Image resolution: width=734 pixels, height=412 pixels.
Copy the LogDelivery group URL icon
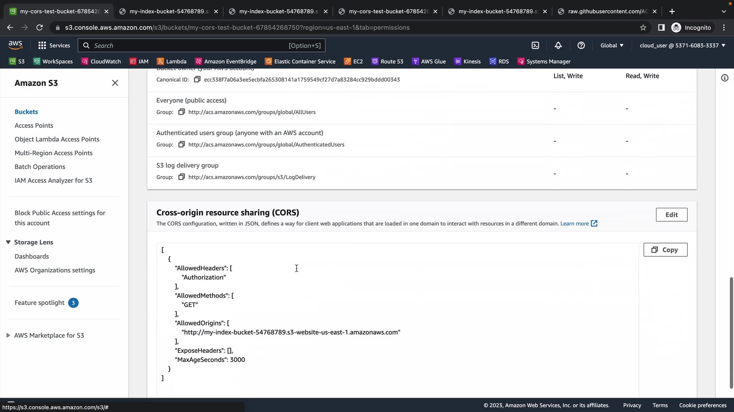[x=182, y=177]
